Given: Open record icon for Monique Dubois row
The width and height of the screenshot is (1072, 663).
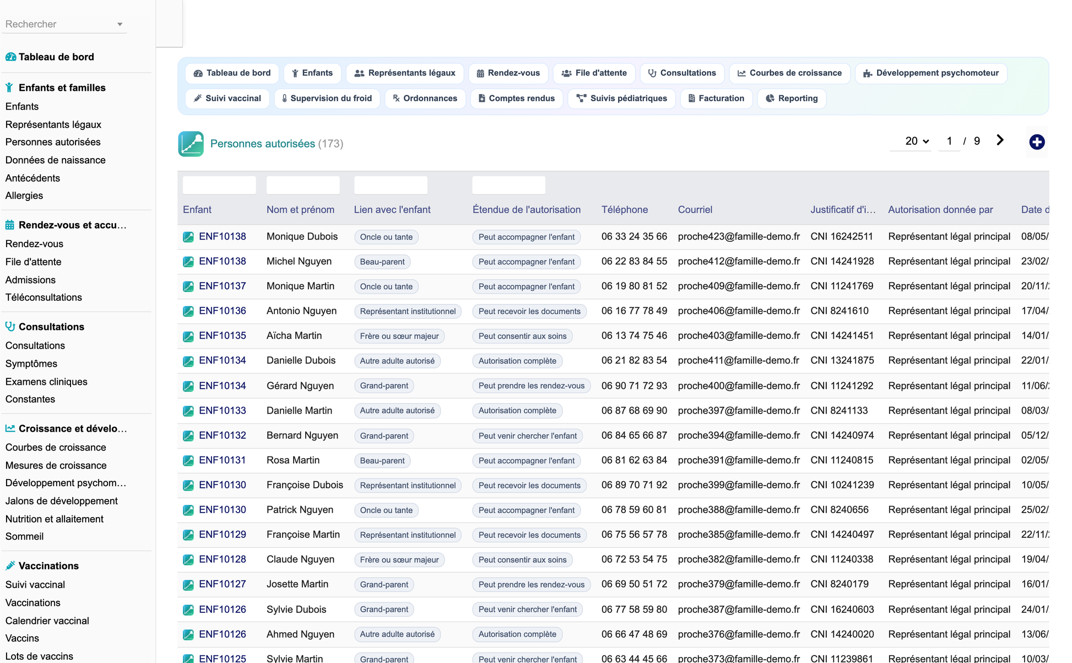Looking at the screenshot, I should 188,237.
